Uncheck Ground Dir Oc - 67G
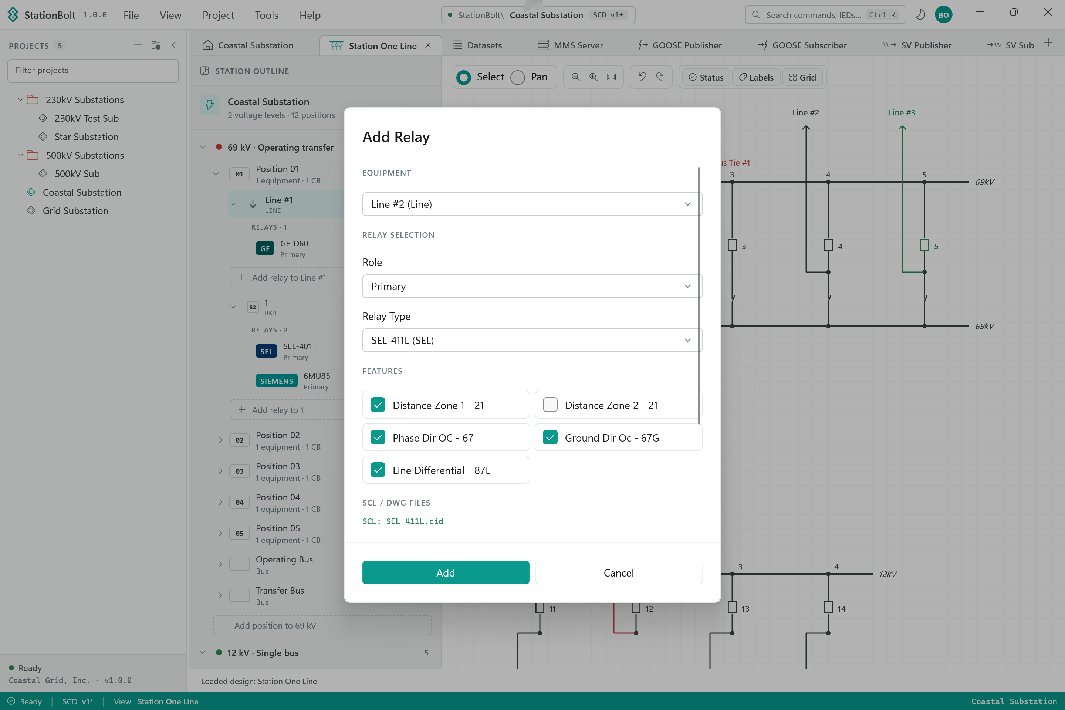This screenshot has height=710, width=1065. click(550, 437)
